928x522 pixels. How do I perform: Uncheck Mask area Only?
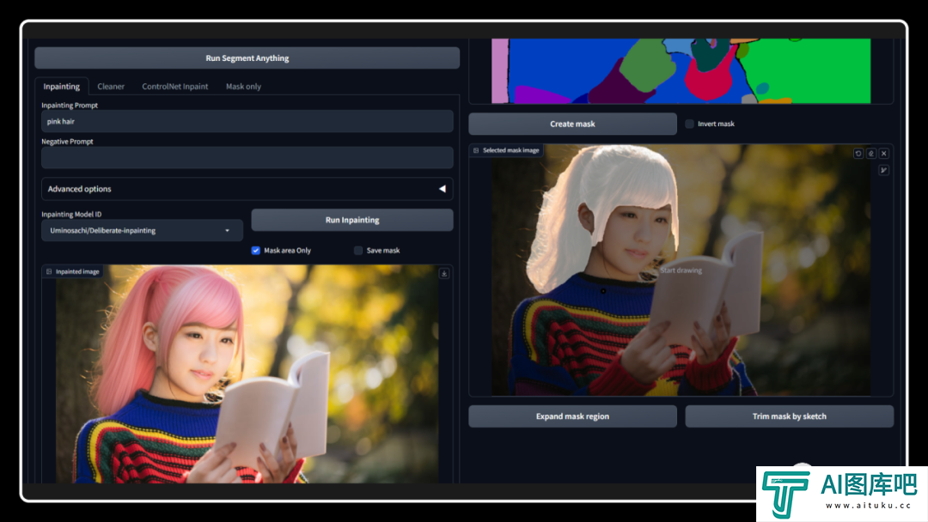(256, 251)
